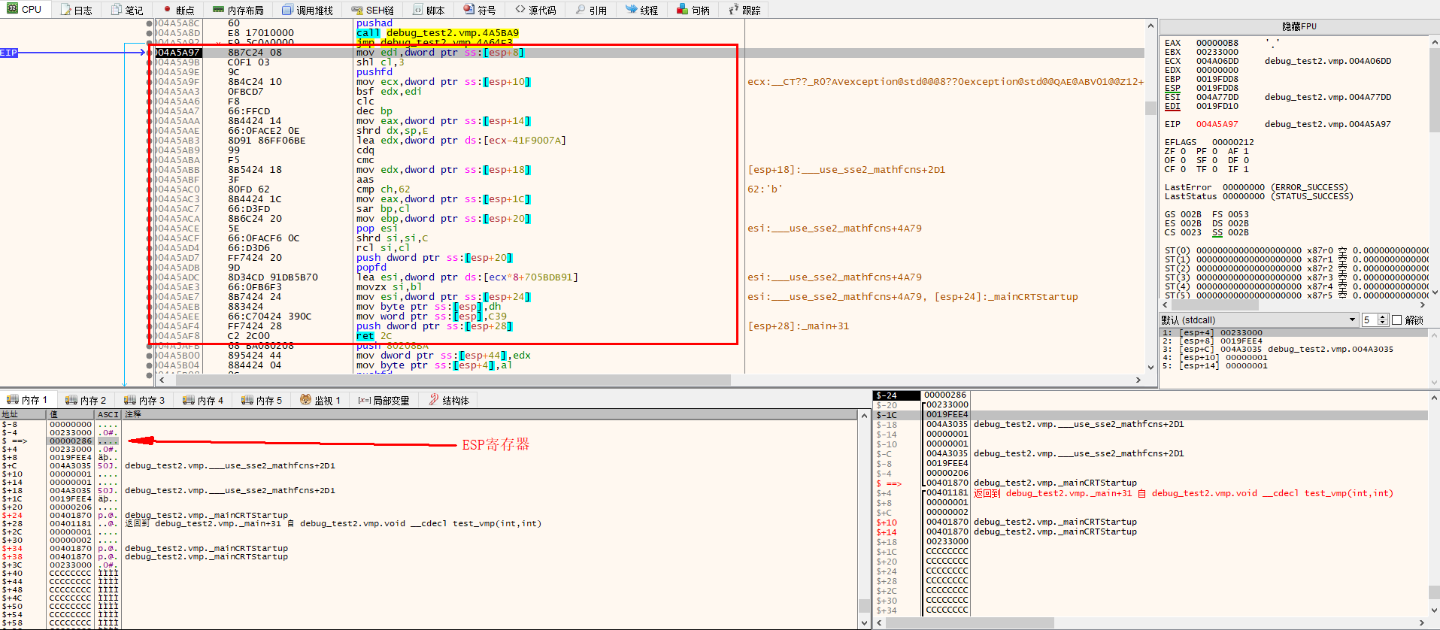Select dump row $ ==> value 00000286

71,441
